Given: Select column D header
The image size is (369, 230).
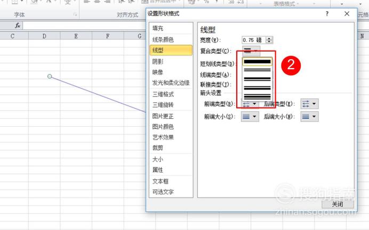Looking at the screenshot, I should [x=44, y=36].
